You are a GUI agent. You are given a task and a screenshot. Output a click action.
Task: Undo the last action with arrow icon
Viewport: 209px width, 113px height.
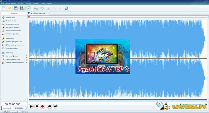click(42, 8)
